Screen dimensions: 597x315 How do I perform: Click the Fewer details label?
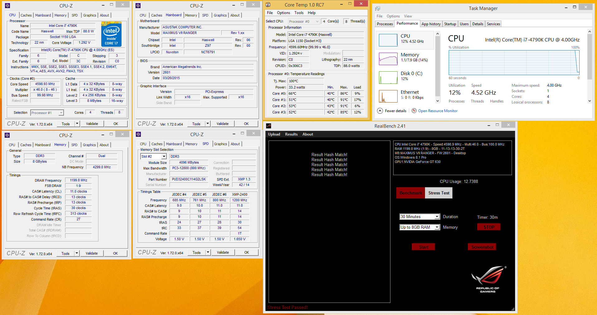(x=395, y=111)
